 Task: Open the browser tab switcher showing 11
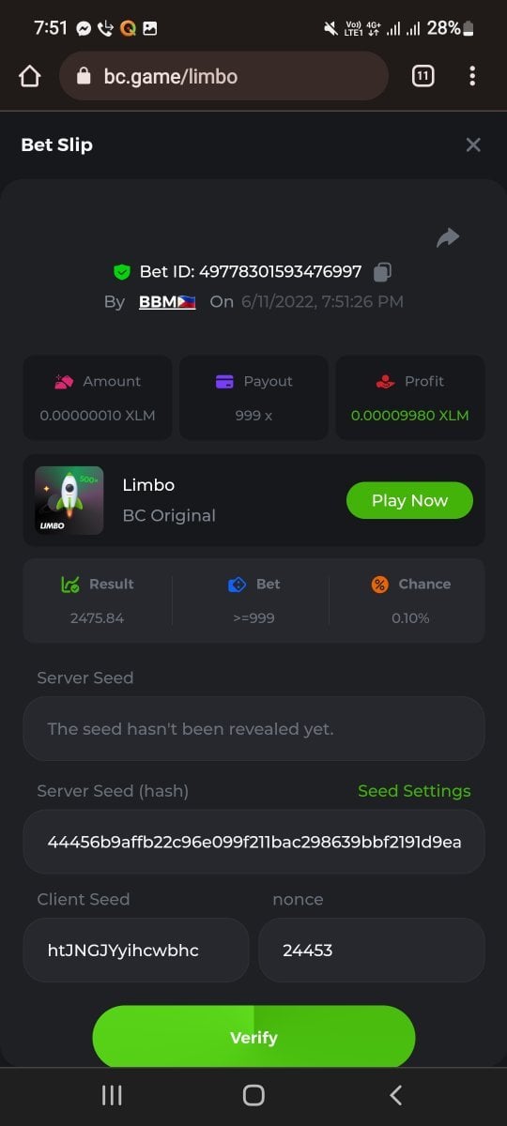[422, 76]
